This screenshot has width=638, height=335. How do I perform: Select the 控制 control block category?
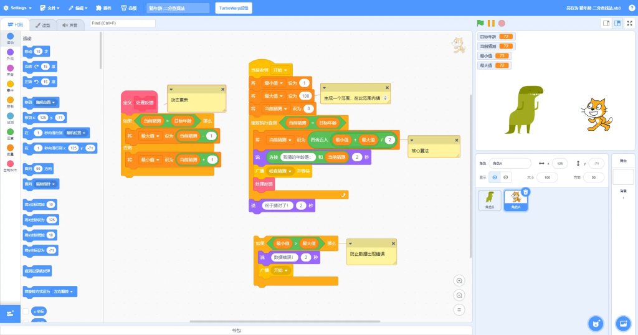tap(10, 102)
